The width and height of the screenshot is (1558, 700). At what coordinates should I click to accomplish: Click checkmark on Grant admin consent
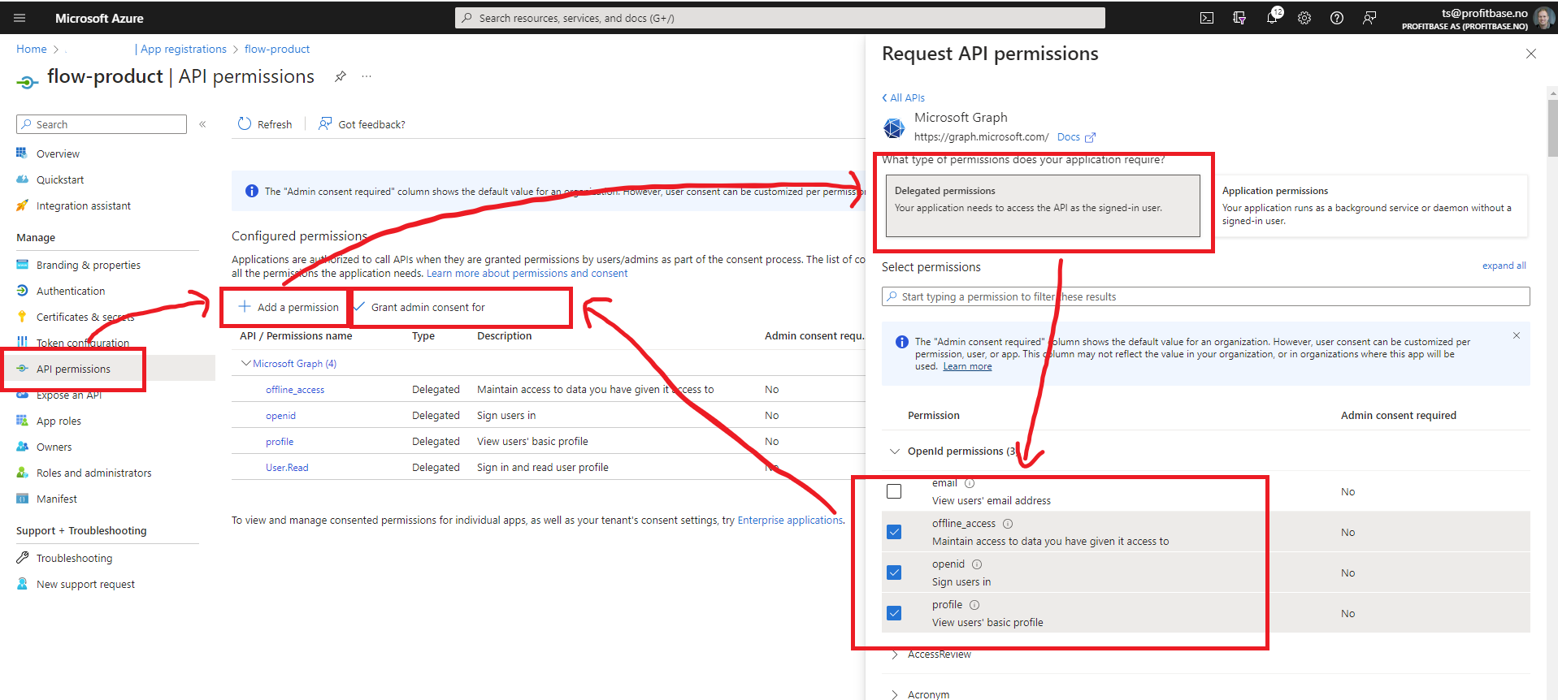[358, 306]
